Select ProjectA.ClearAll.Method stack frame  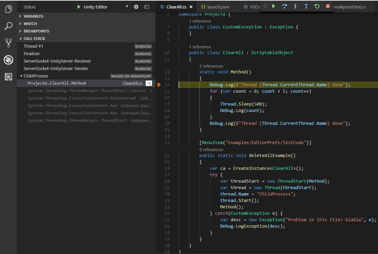click(57, 83)
